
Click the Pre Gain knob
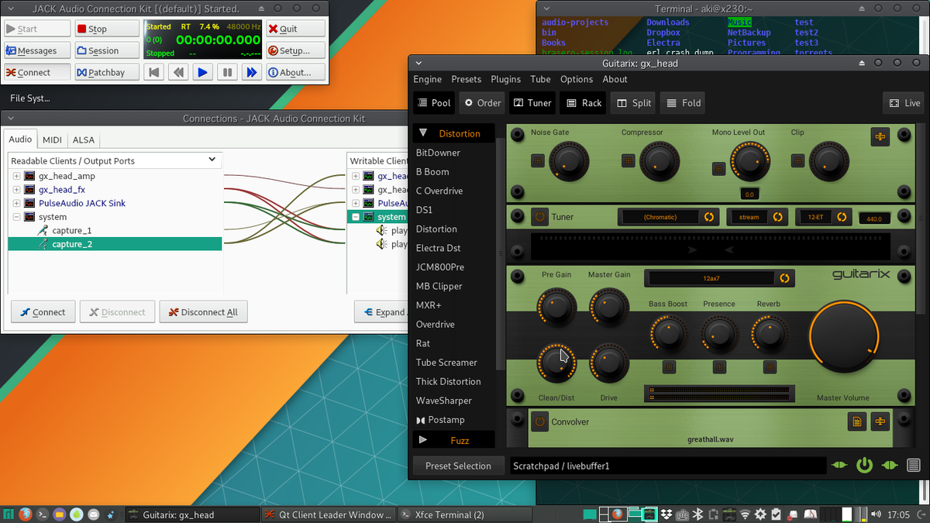coord(558,307)
